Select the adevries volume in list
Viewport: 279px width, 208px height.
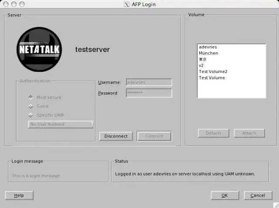pos(231,47)
